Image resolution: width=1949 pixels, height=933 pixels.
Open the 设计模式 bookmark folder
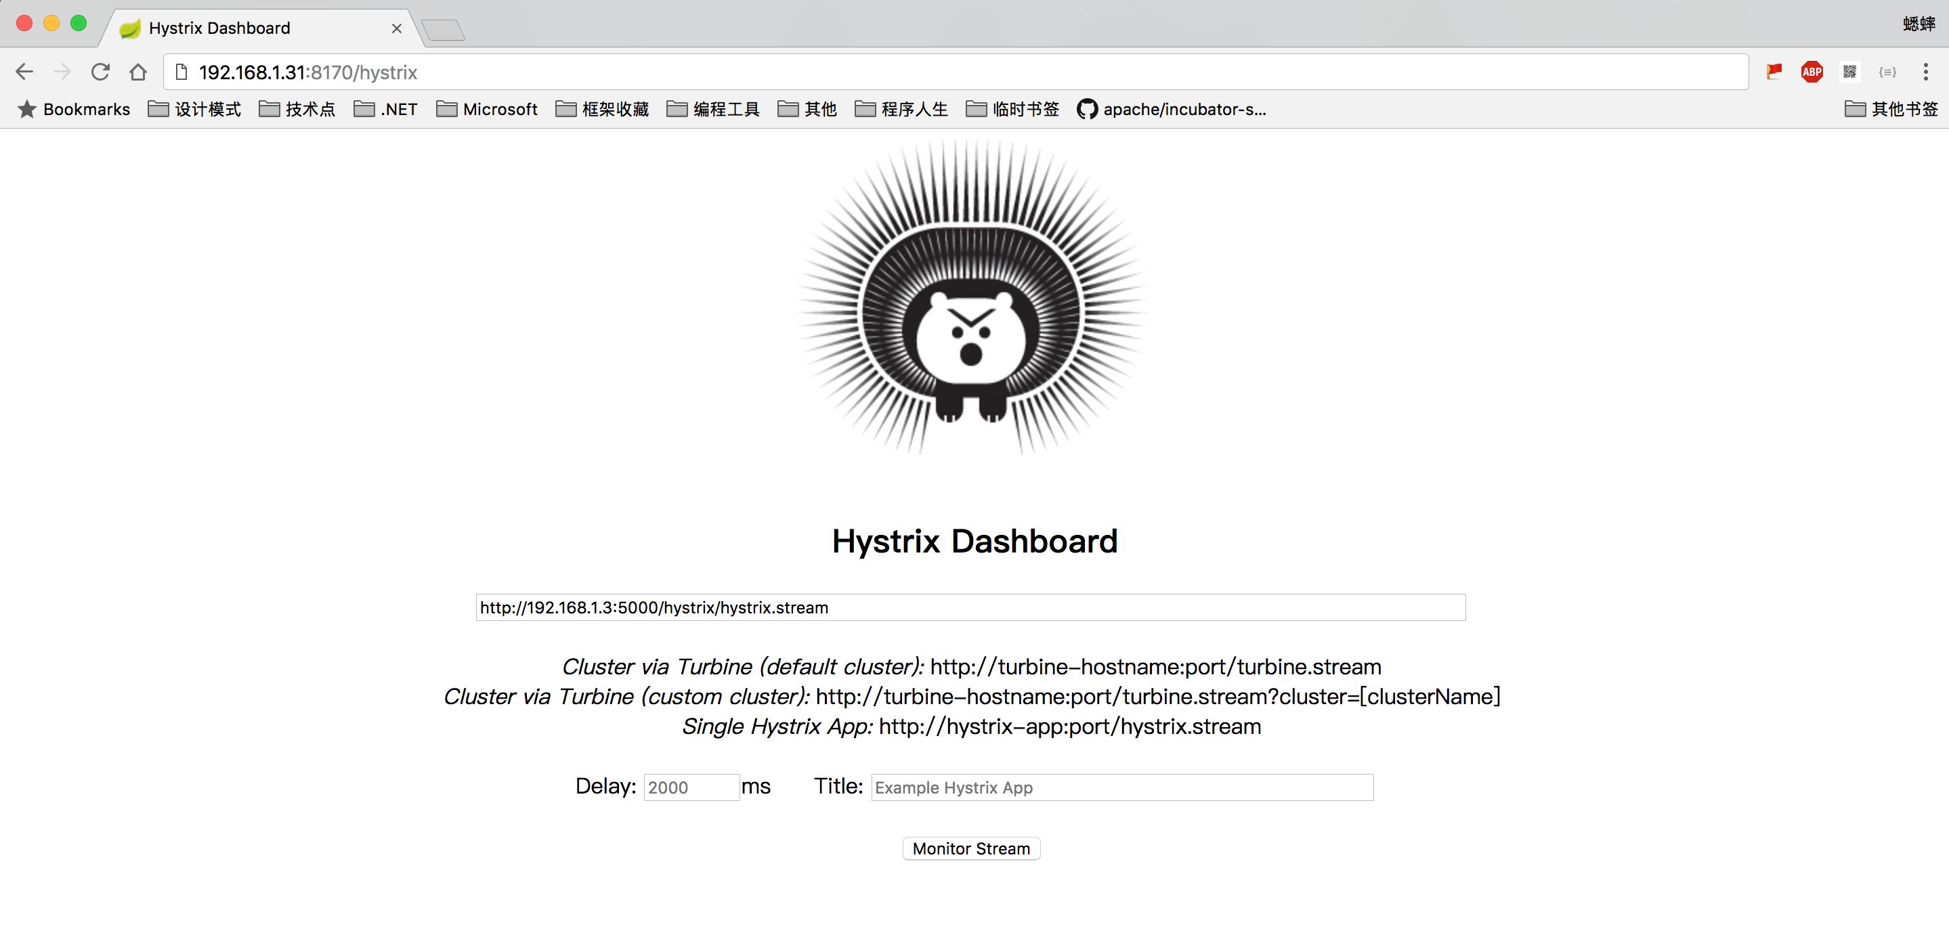pyautogui.click(x=194, y=110)
